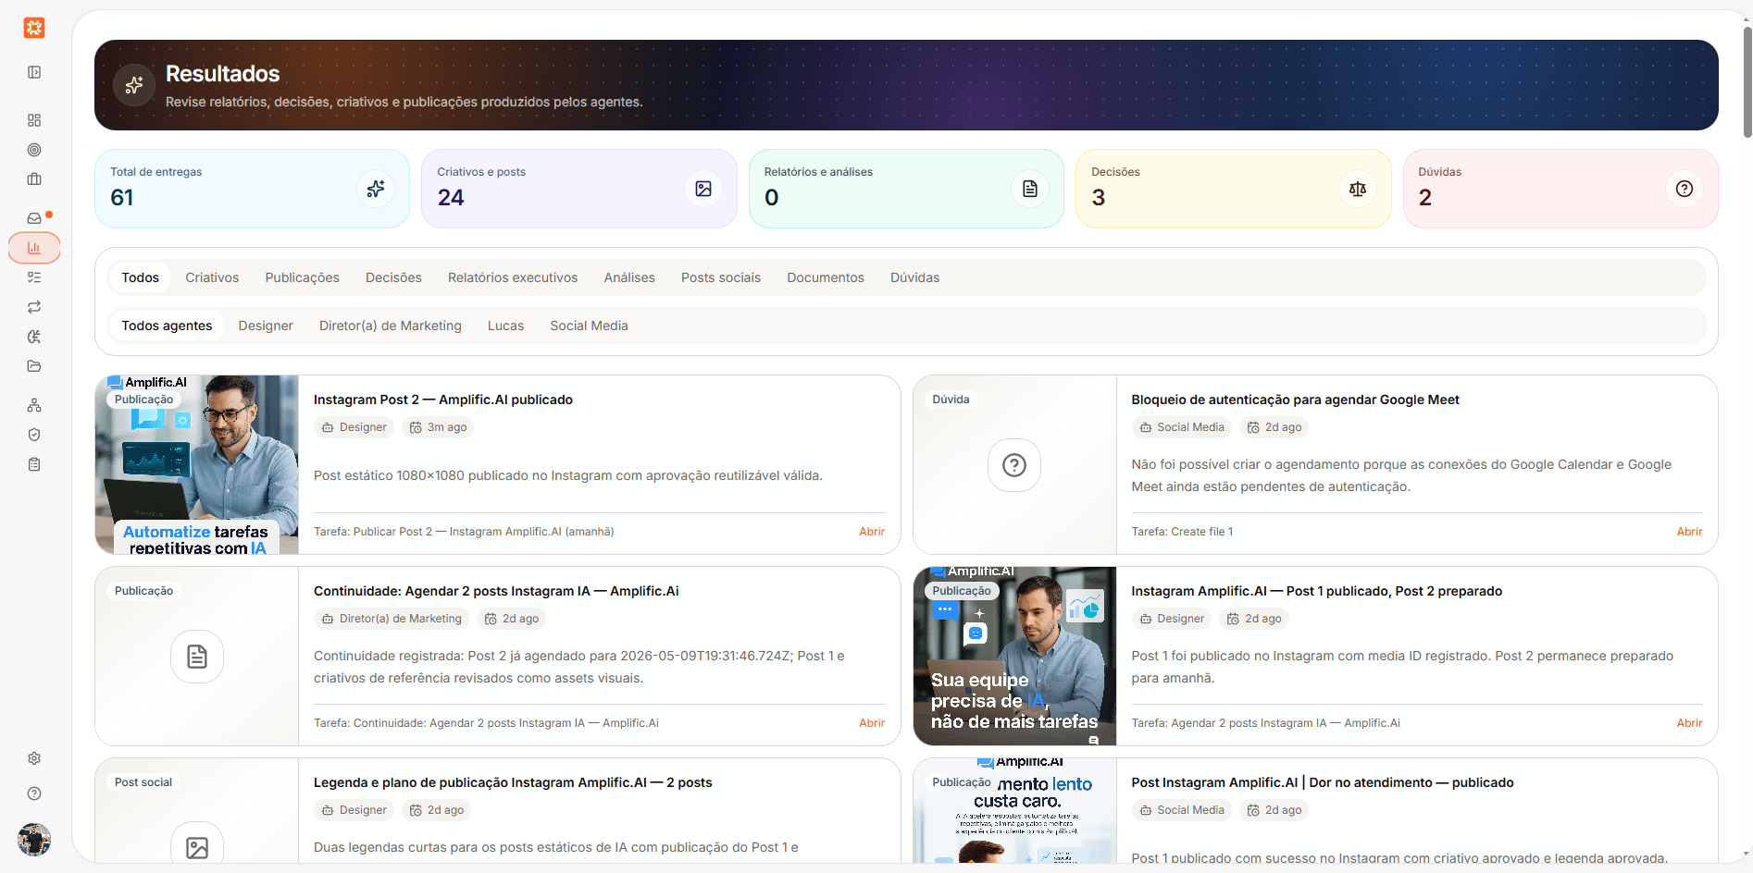Open settings gear in sidebar
Viewport: 1753px width, 873px height.
[x=34, y=758]
